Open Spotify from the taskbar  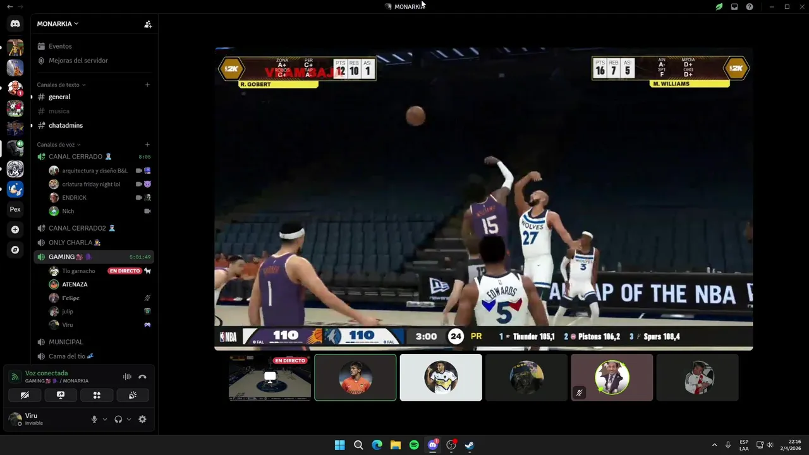coord(414,445)
